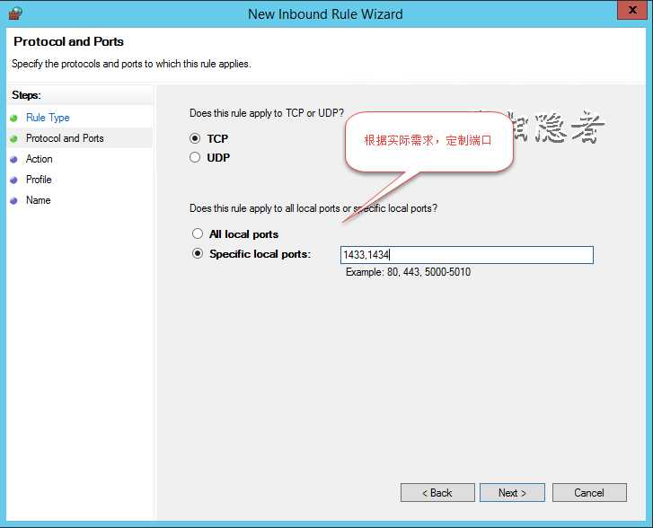Viewport: 653px width, 528px height.
Task: Click the 'Protocol and Ports' page heading
Action: coord(69,41)
